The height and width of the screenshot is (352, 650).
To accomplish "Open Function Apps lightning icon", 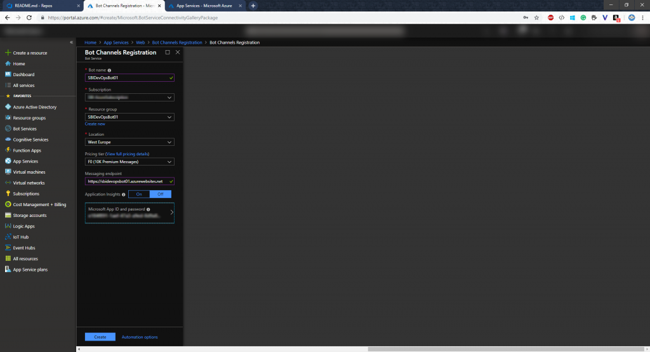I will pos(8,150).
